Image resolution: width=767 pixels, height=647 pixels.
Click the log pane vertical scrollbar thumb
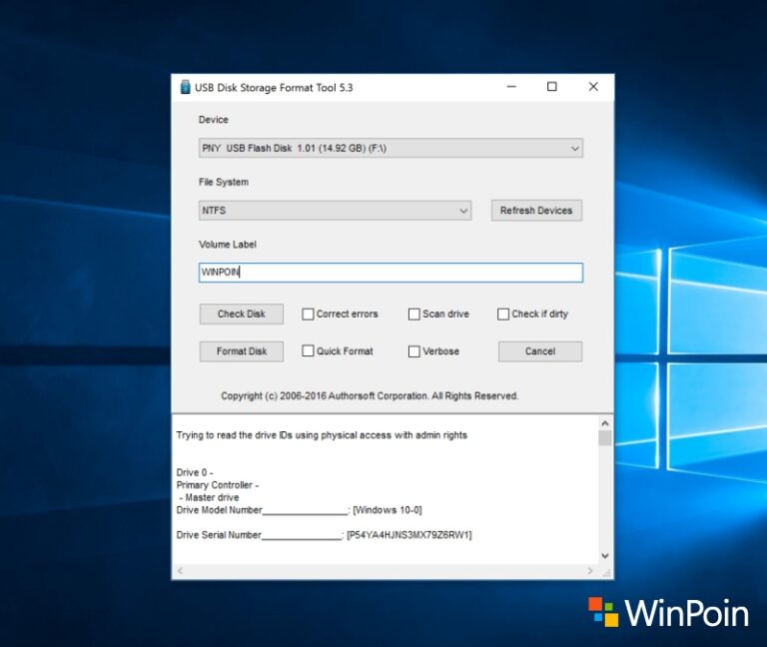click(605, 438)
